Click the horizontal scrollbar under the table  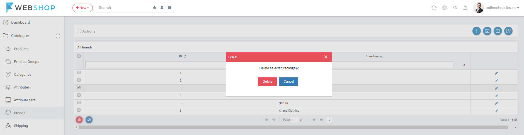tap(293, 127)
